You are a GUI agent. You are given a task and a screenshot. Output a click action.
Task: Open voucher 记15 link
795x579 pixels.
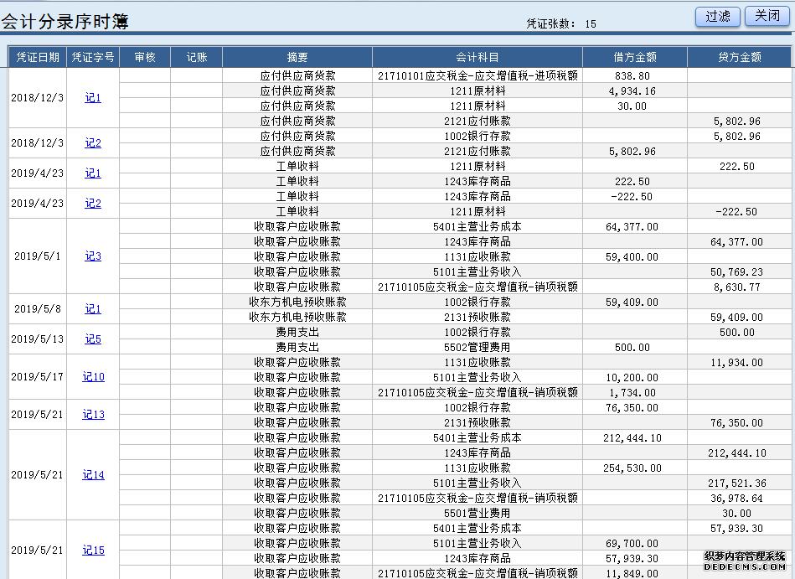click(x=93, y=551)
